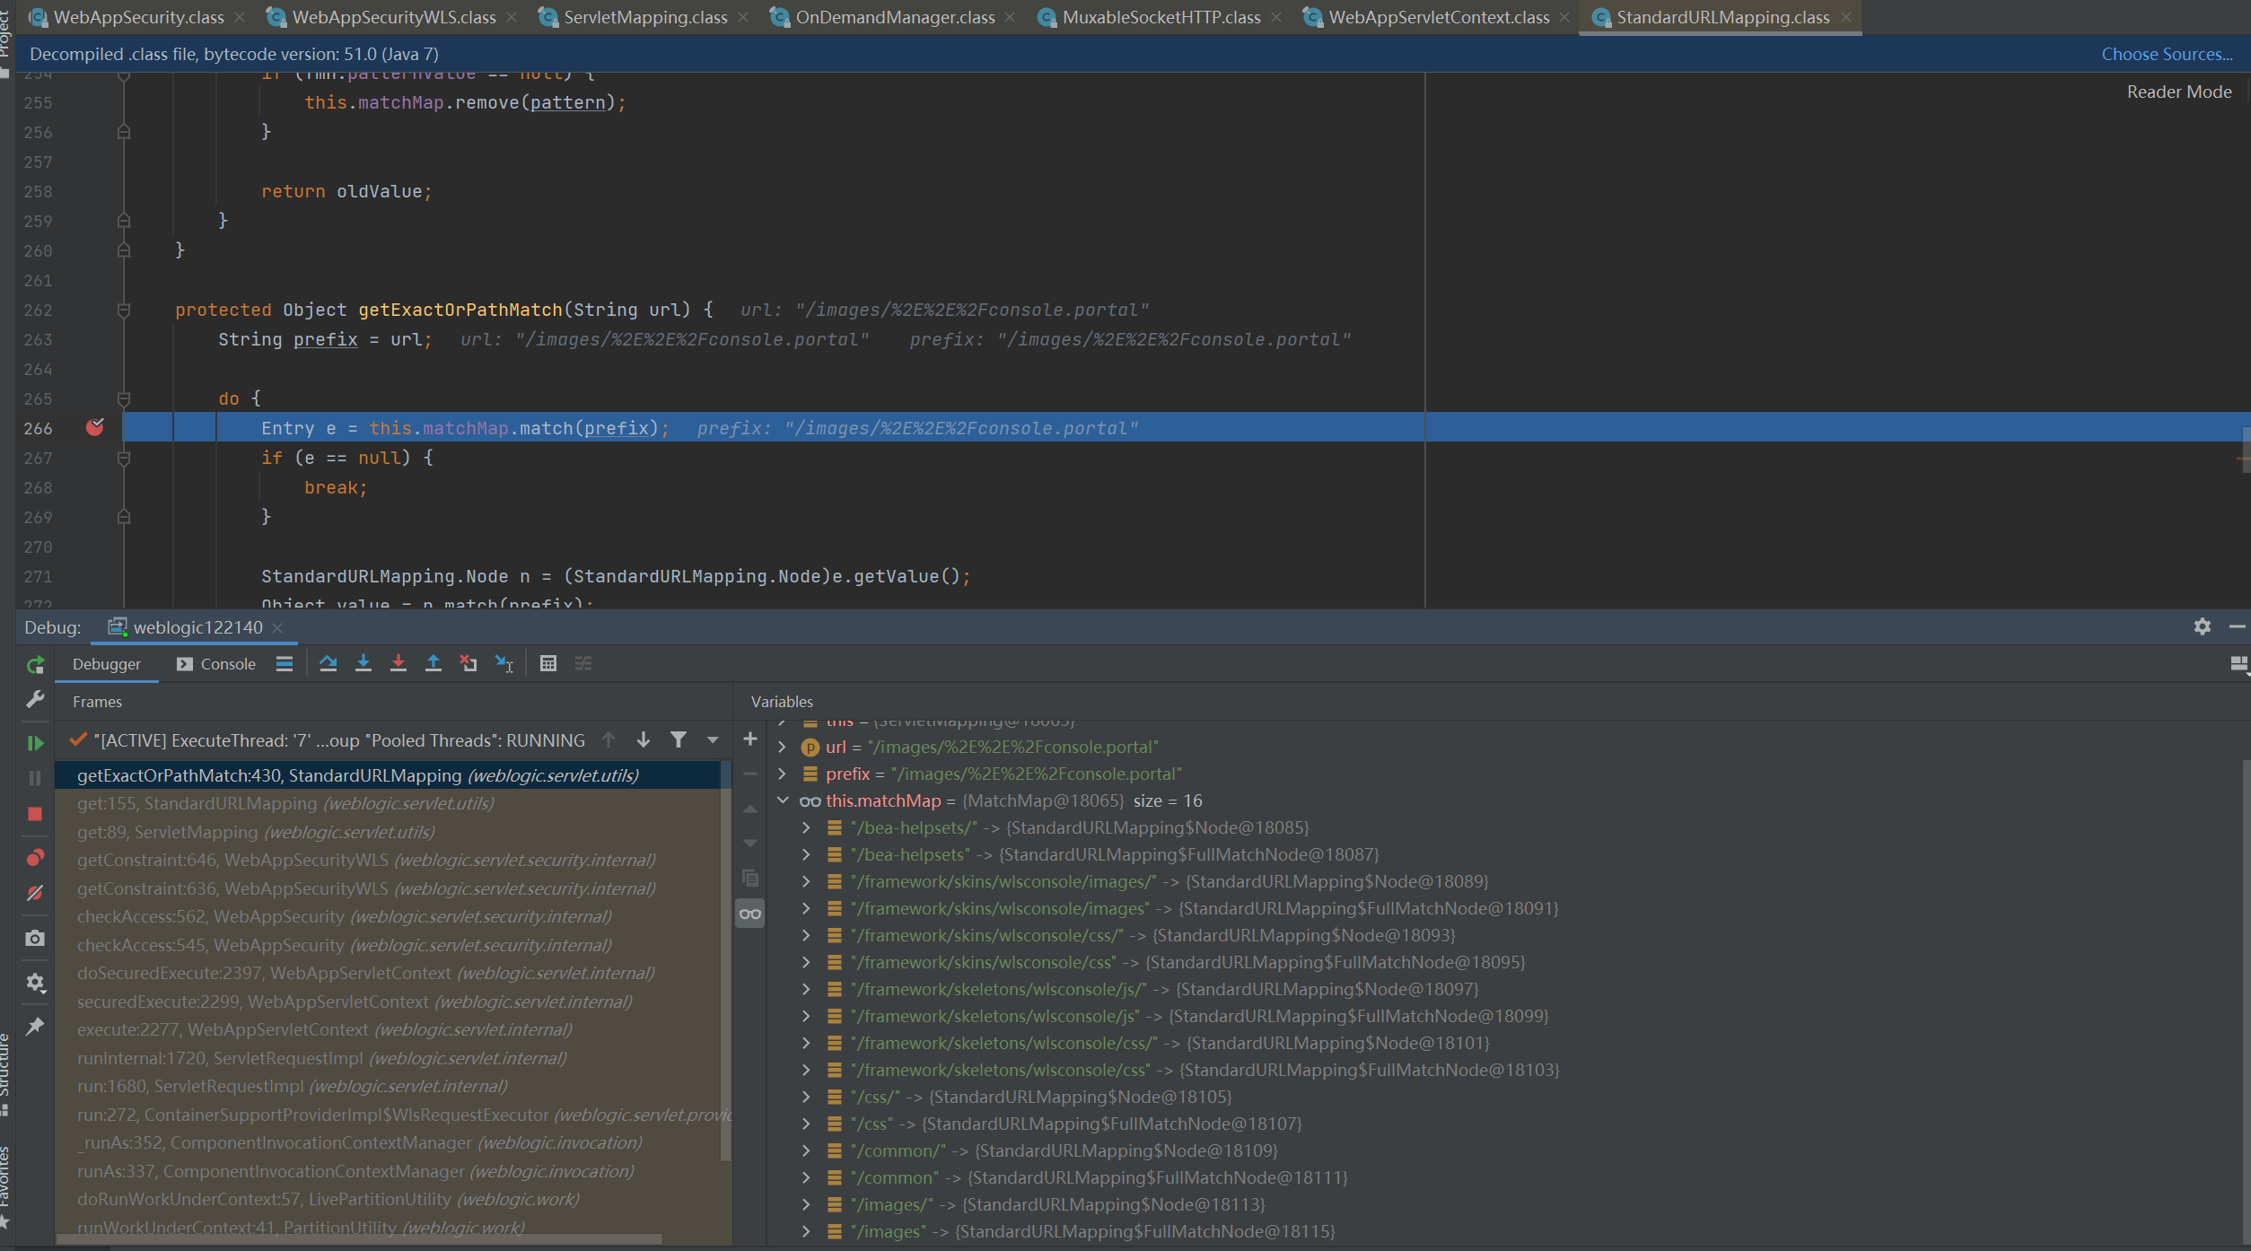Image resolution: width=2251 pixels, height=1251 pixels.
Task: Switch to OnDemandManager.class tab
Action: [x=894, y=17]
